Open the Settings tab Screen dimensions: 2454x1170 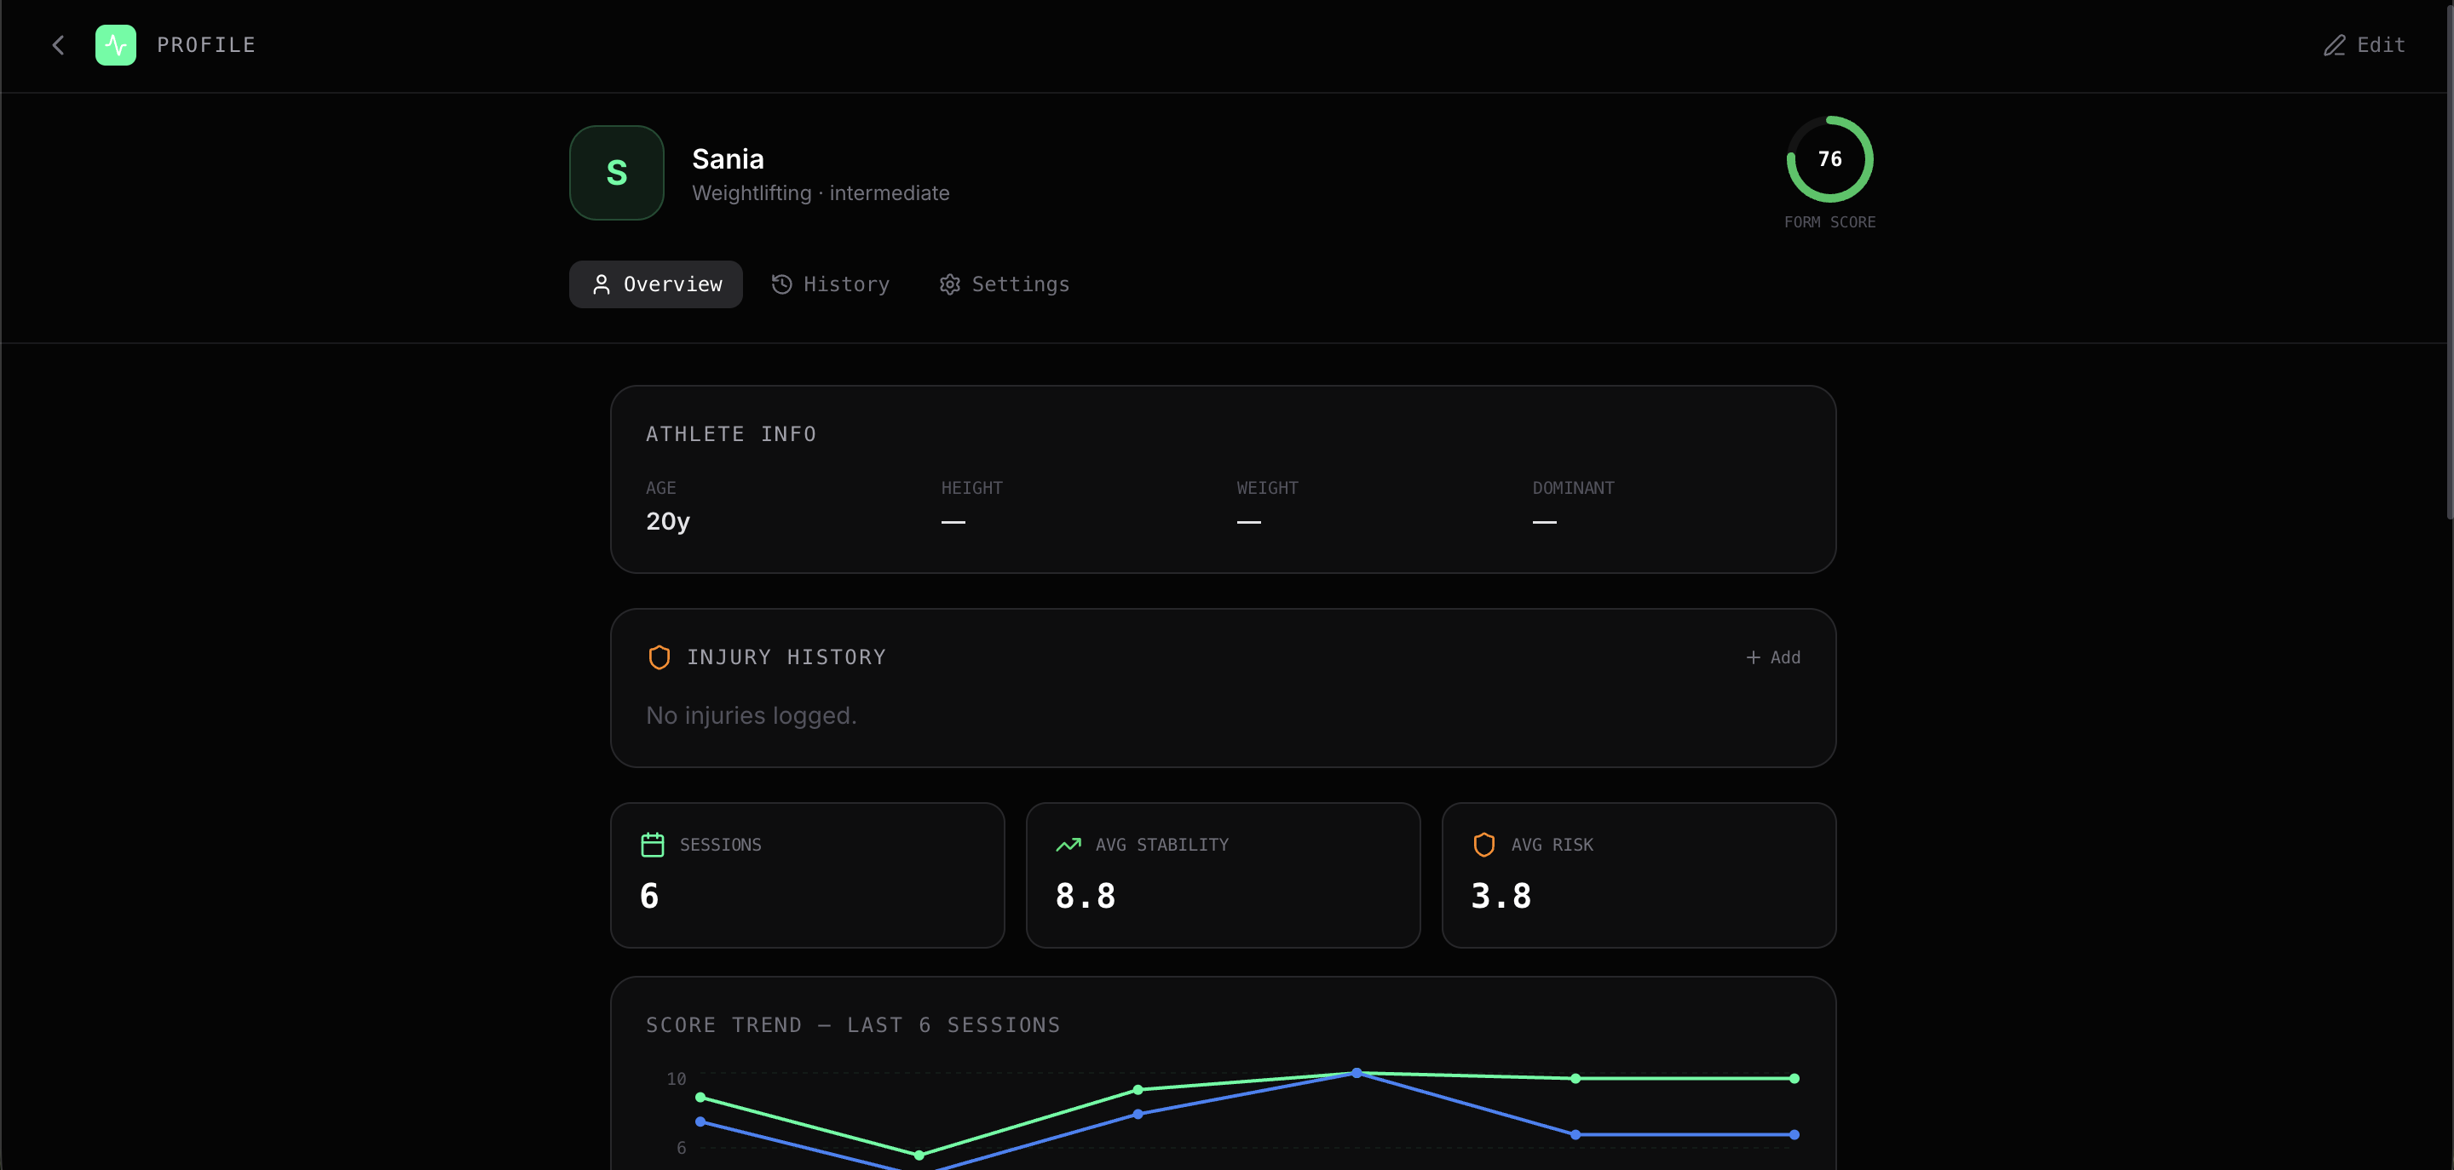click(1004, 284)
